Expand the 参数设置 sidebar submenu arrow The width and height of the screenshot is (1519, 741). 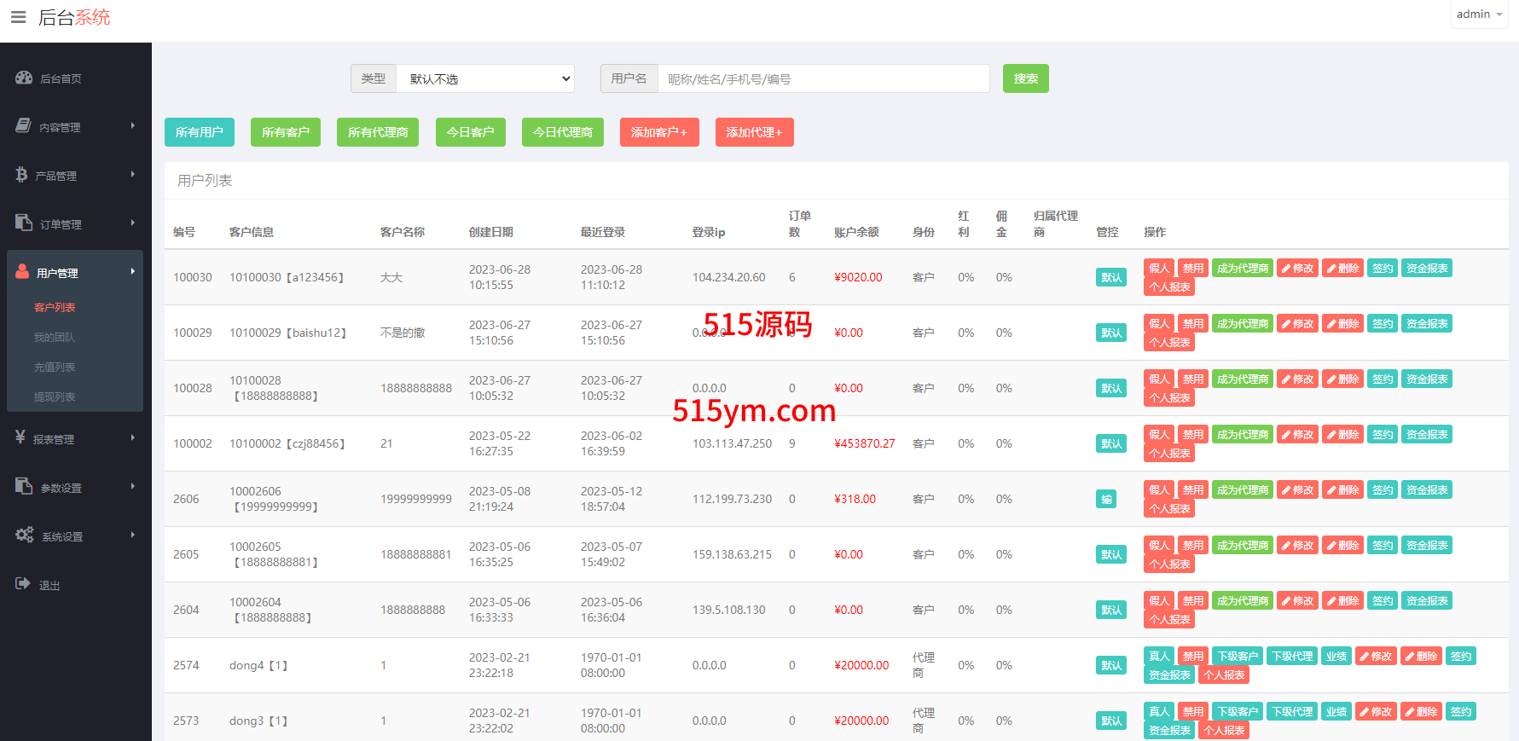pyautogui.click(x=132, y=487)
